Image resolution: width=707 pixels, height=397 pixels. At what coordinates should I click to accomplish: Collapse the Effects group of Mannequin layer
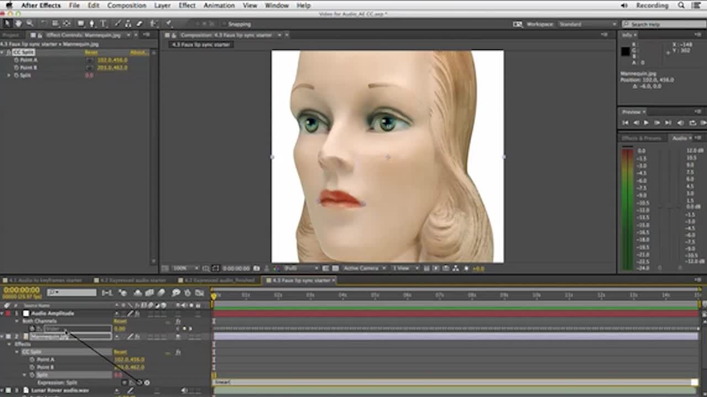[x=9, y=344]
